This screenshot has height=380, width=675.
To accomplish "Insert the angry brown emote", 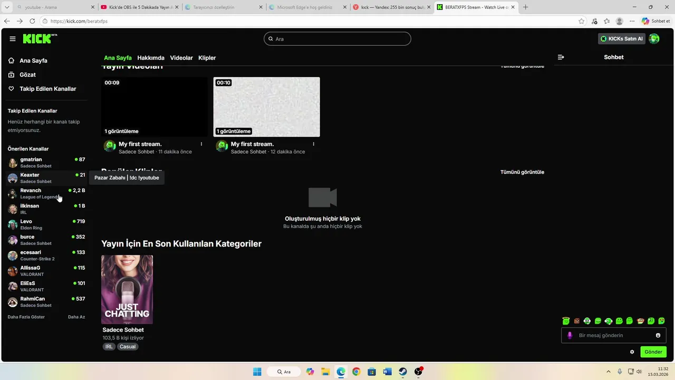I will (x=576, y=321).
